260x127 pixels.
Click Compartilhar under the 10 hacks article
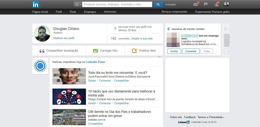(121, 103)
